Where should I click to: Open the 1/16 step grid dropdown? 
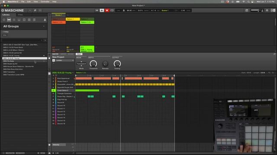(57, 153)
